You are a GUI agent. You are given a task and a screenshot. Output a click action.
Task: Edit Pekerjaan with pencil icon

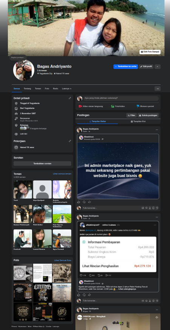click(x=70, y=141)
